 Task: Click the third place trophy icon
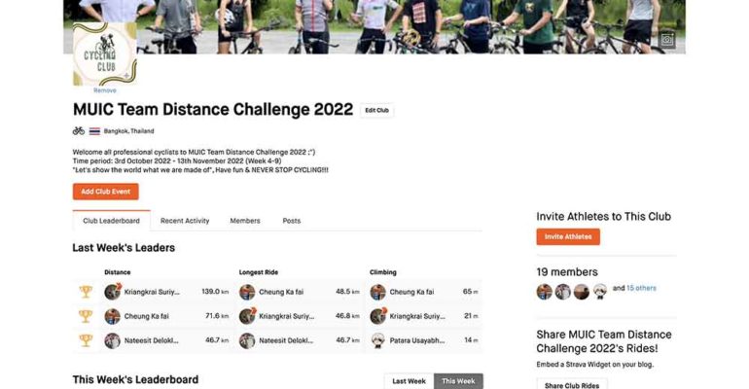[86, 340]
